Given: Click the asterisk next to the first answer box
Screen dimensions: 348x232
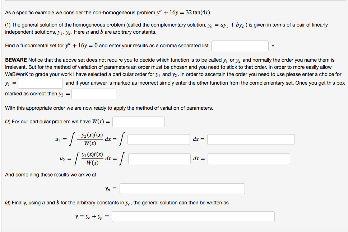Looking at the screenshot, I should (x=273, y=46).
